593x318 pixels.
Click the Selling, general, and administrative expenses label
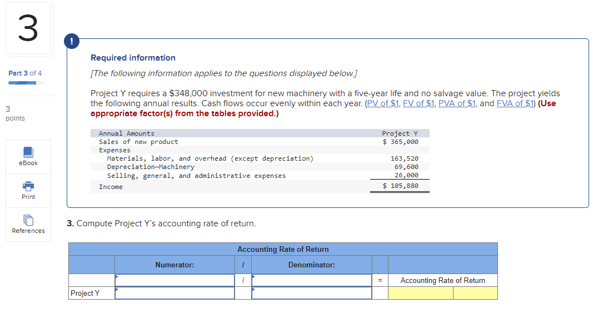click(x=196, y=176)
